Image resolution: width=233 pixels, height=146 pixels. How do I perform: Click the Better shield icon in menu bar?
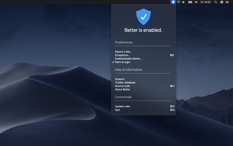point(173,2)
